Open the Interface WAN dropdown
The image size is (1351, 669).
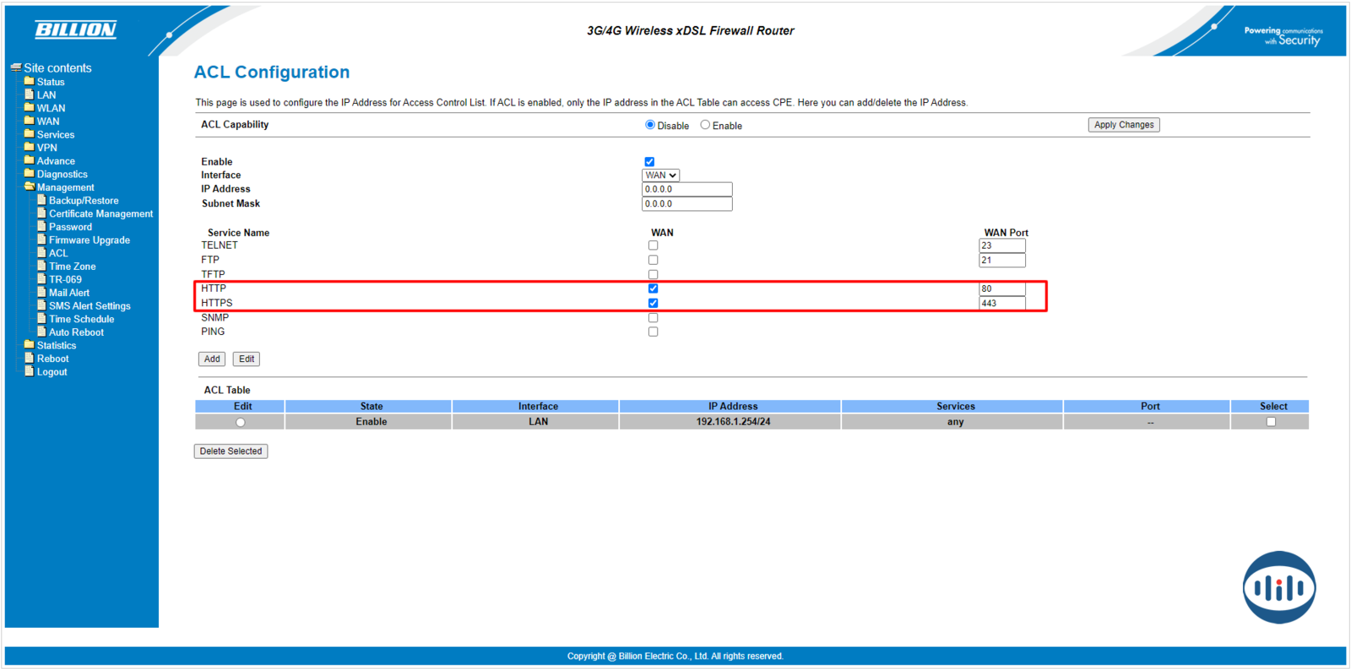point(660,175)
